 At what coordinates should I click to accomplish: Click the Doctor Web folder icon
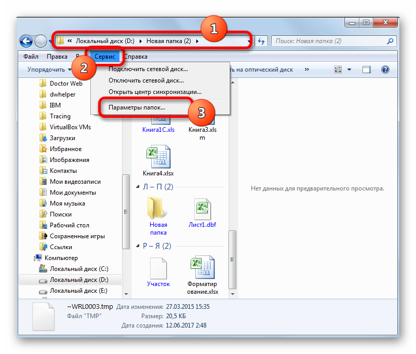[43, 83]
